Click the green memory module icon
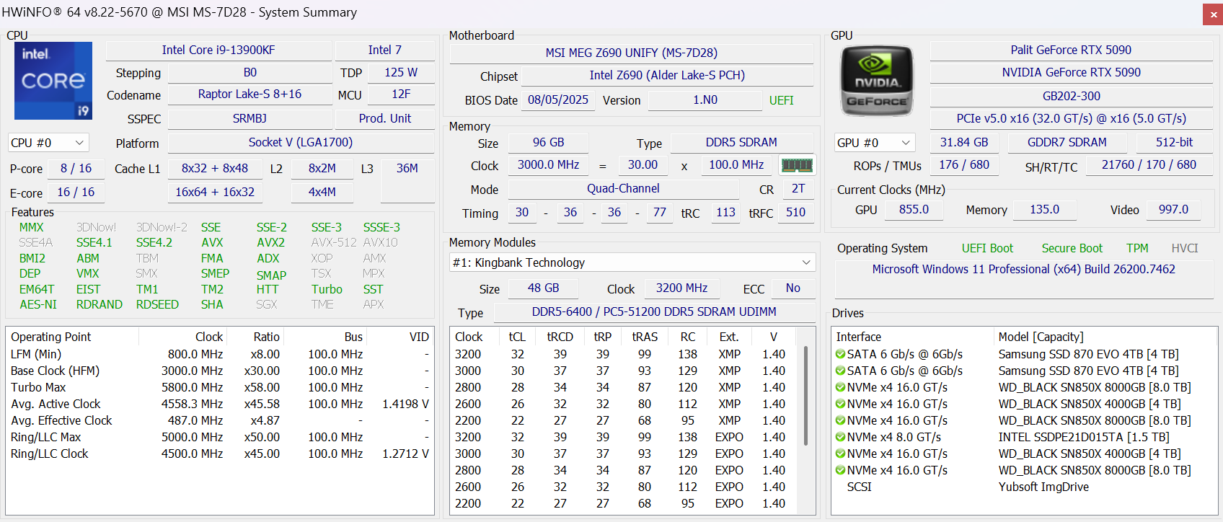The image size is (1223, 522). [x=797, y=165]
